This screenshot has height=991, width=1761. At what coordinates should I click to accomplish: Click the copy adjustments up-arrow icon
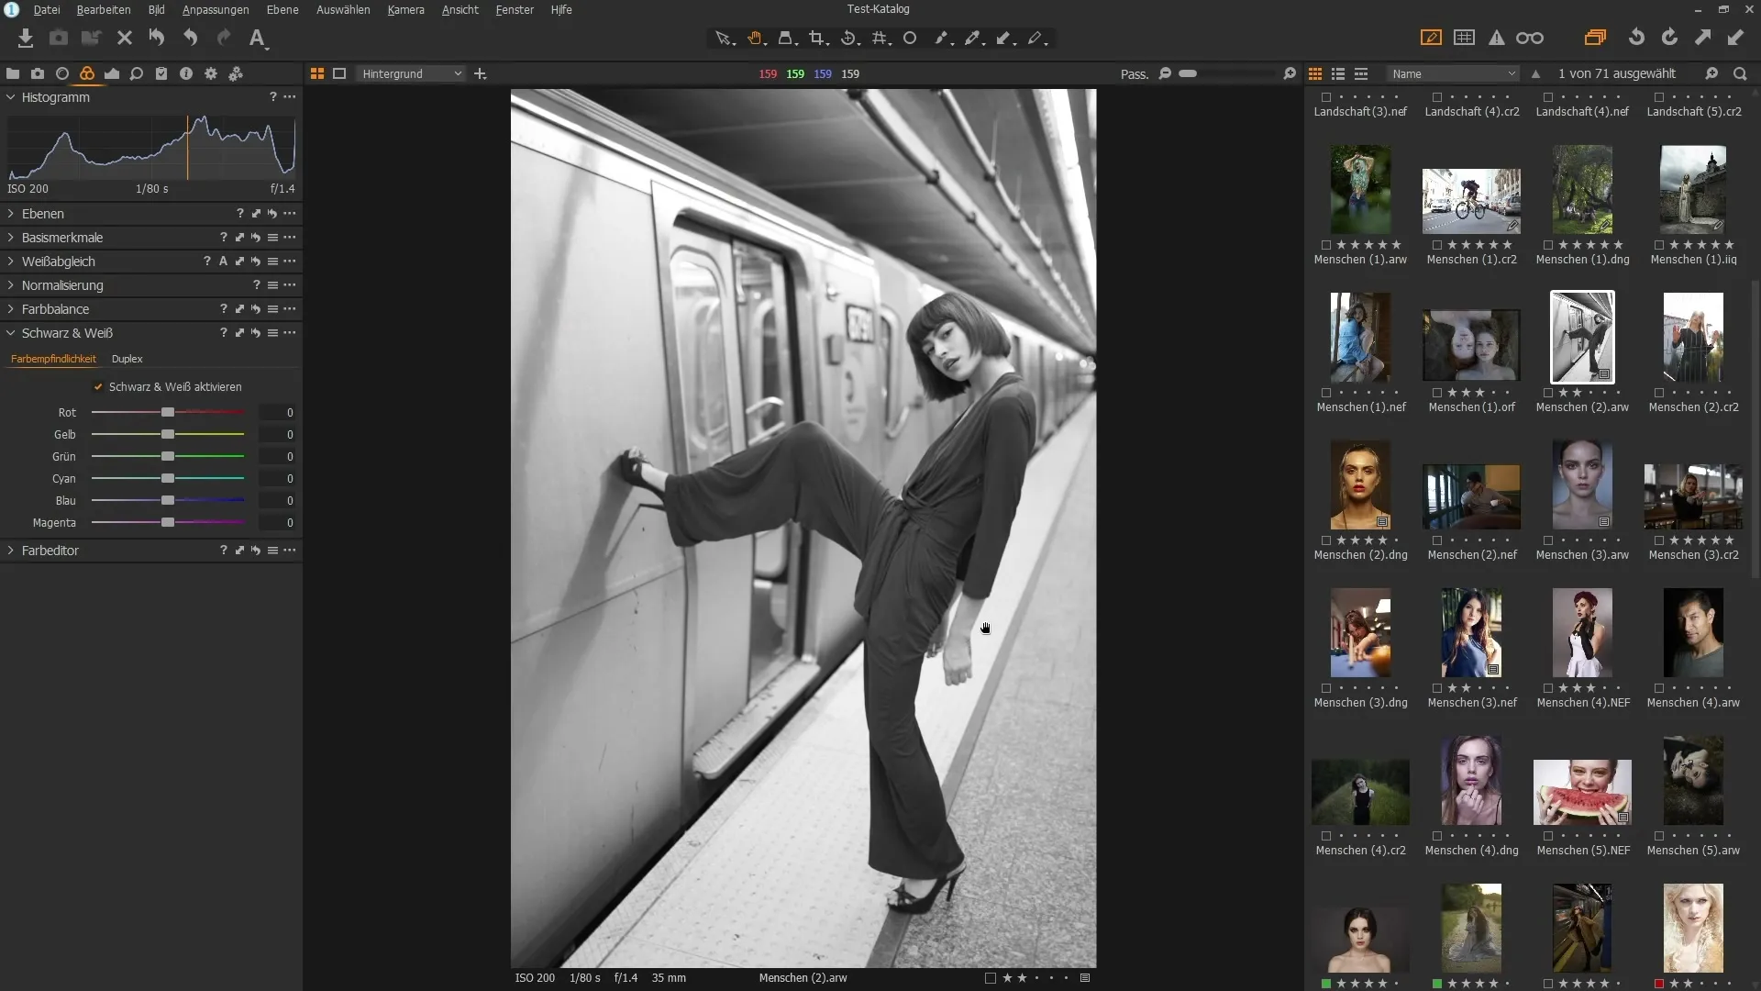click(1702, 38)
